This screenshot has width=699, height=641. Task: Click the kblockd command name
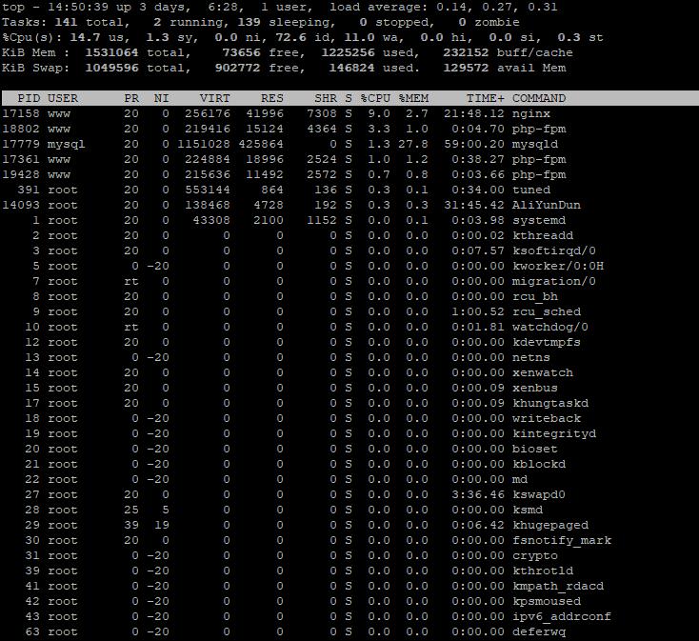(539, 464)
